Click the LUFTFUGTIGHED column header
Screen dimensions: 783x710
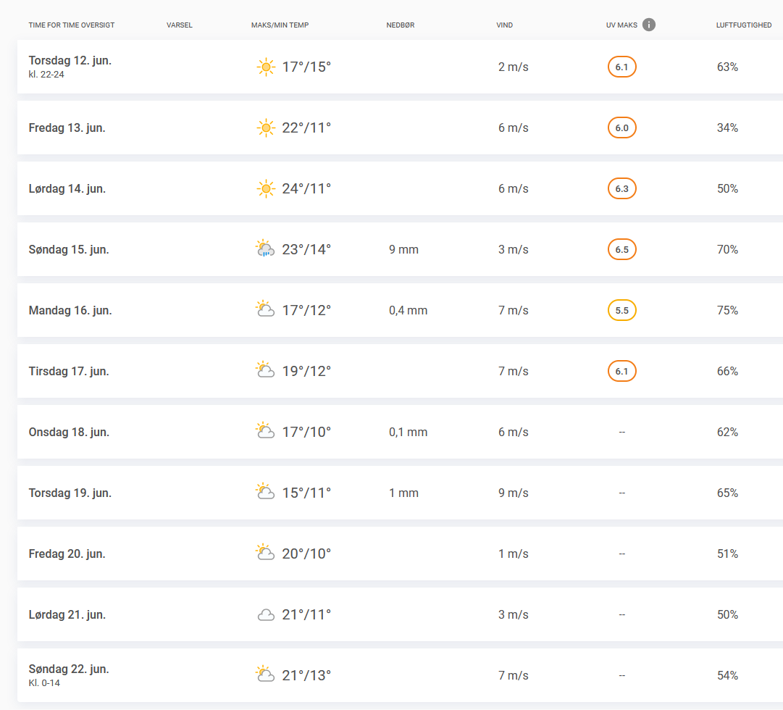tap(744, 25)
